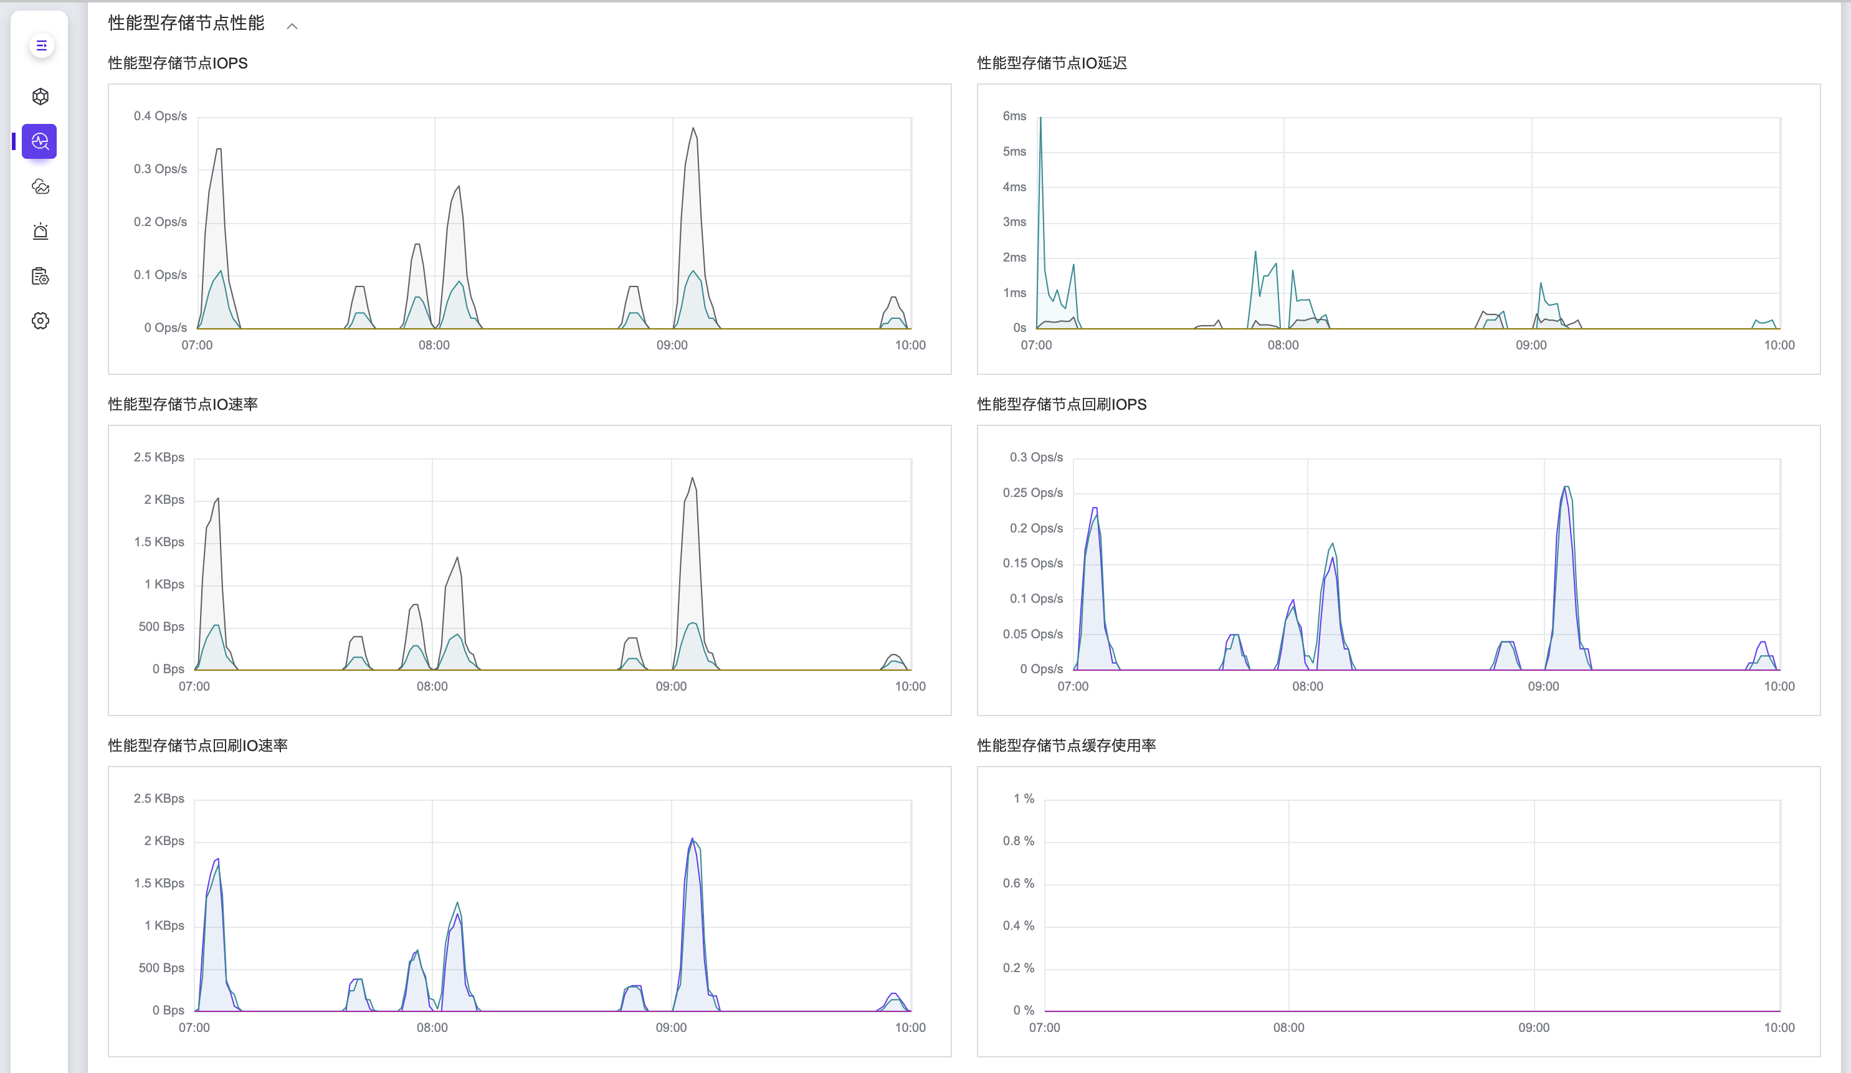This screenshot has width=1851, height=1073.
Task: Click the 6ms axis label in IO延迟 chart
Action: [1014, 116]
